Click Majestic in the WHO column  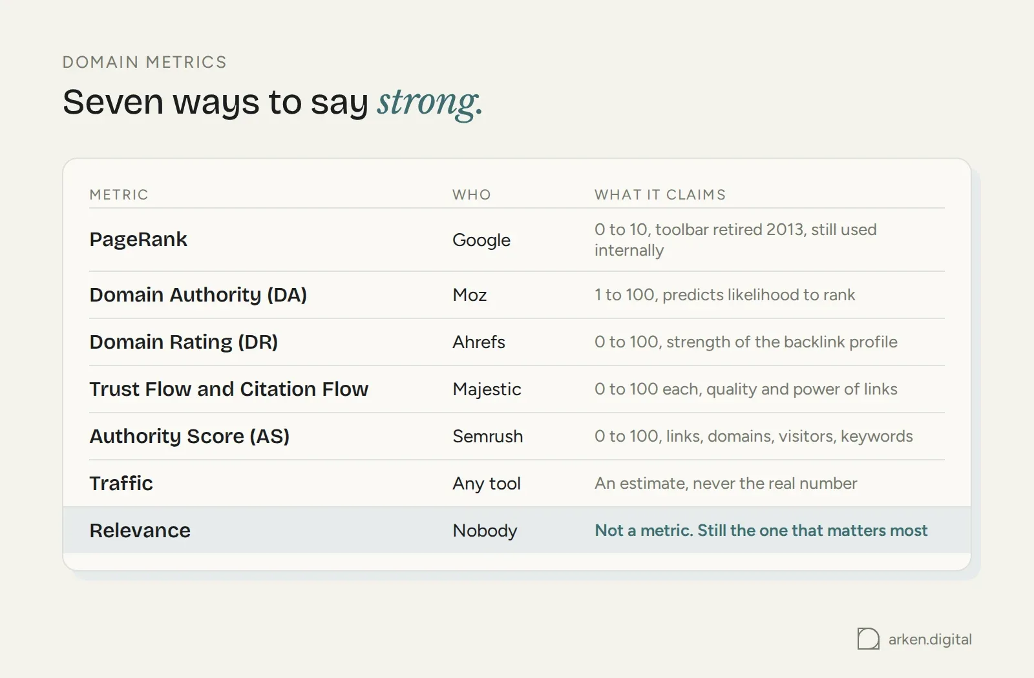point(487,389)
